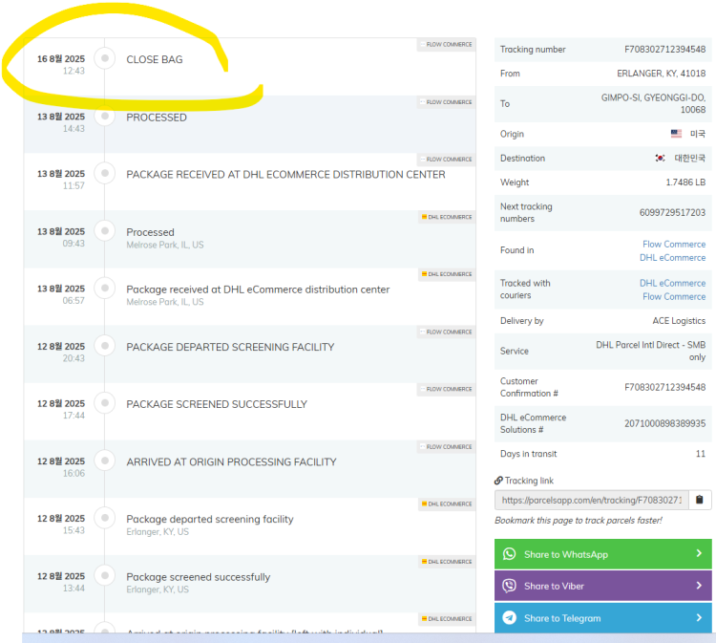Image resolution: width=716 pixels, height=643 pixels.
Task: Select next tracking number 6099729517203
Action: click(672, 212)
